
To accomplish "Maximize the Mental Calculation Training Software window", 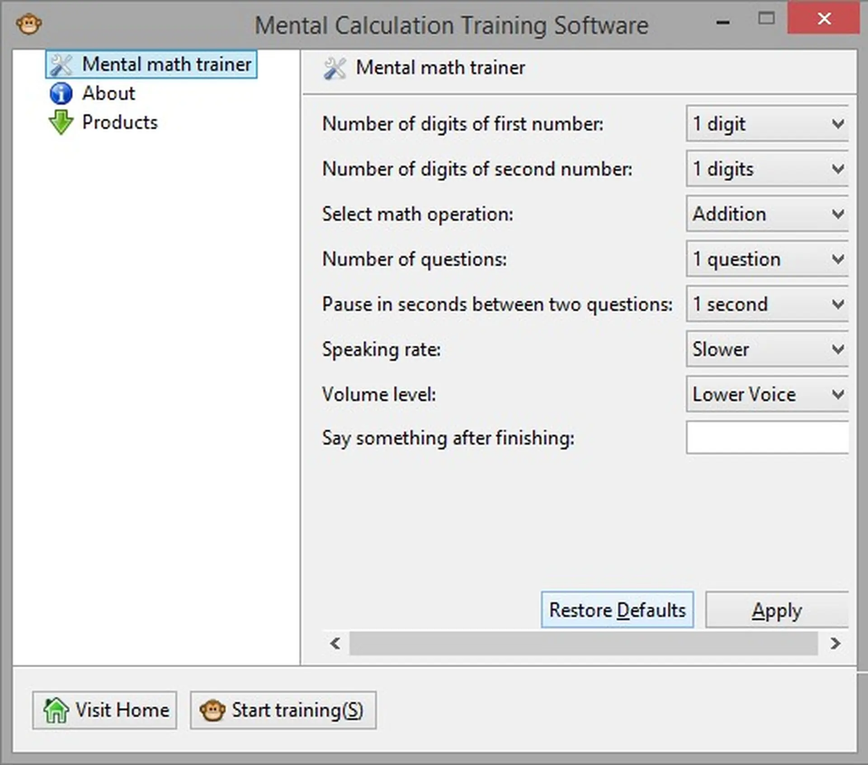I will pos(766,18).
